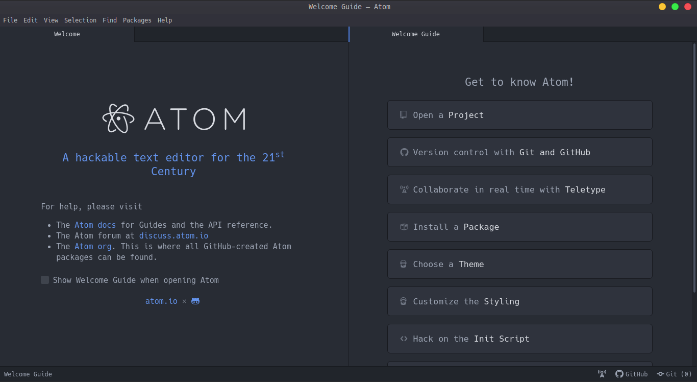Switch to the Welcome Guide tab

(x=416, y=34)
